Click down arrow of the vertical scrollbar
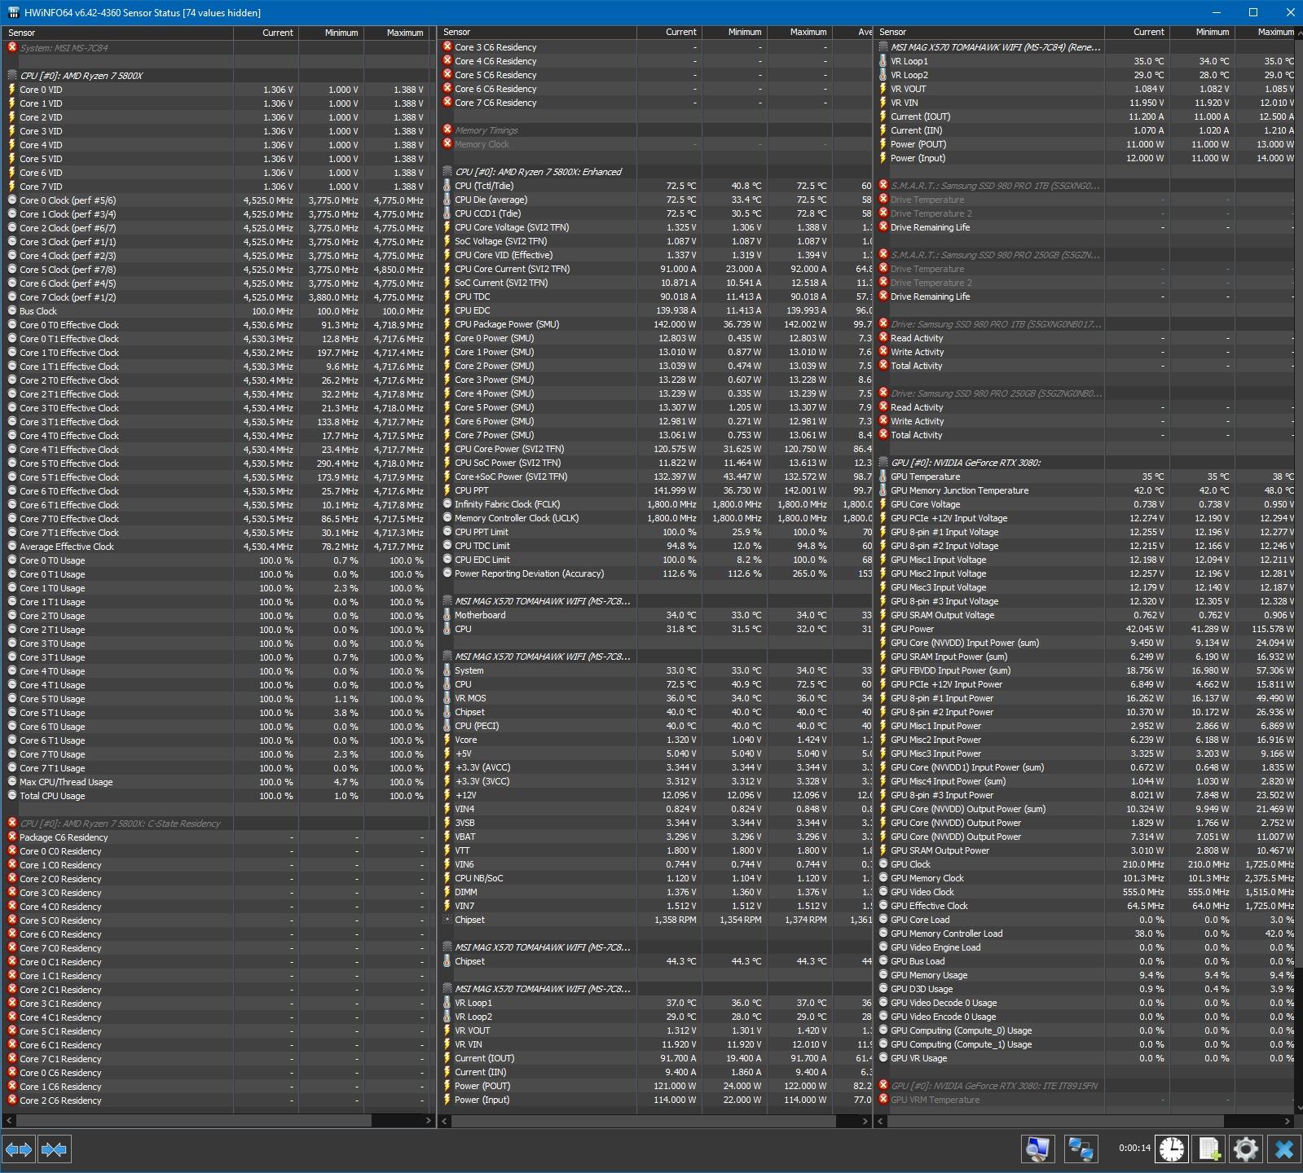This screenshot has width=1303, height=1173. pyautogui.click(x=1299, y=1108)
